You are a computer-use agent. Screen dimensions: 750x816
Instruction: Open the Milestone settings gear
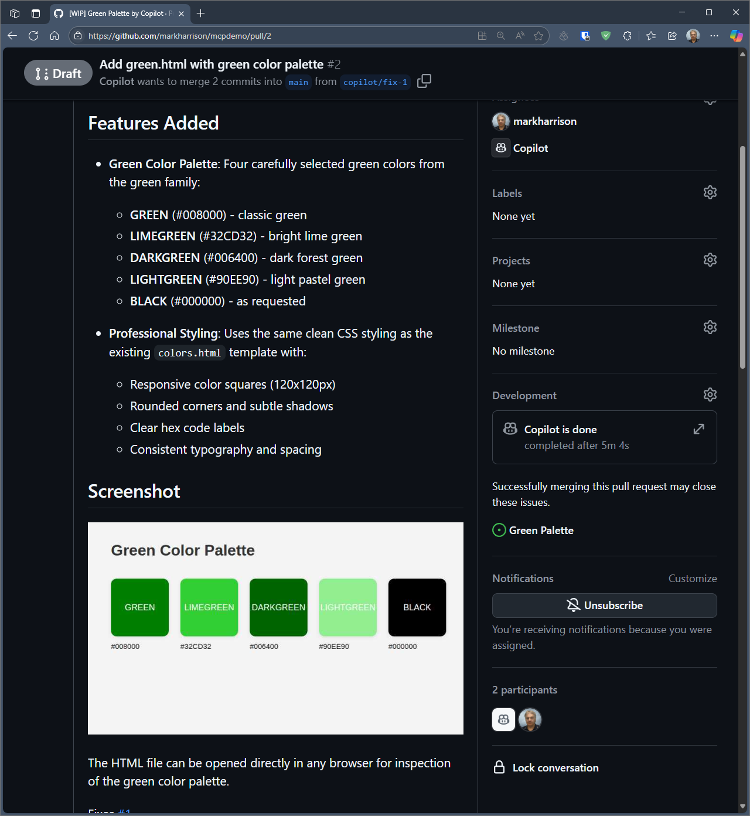pyautogui.click(x=710, y=328)
